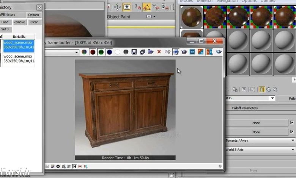
Task: Uncheck the first None map checkbox
Action: [x=292, y=123]
